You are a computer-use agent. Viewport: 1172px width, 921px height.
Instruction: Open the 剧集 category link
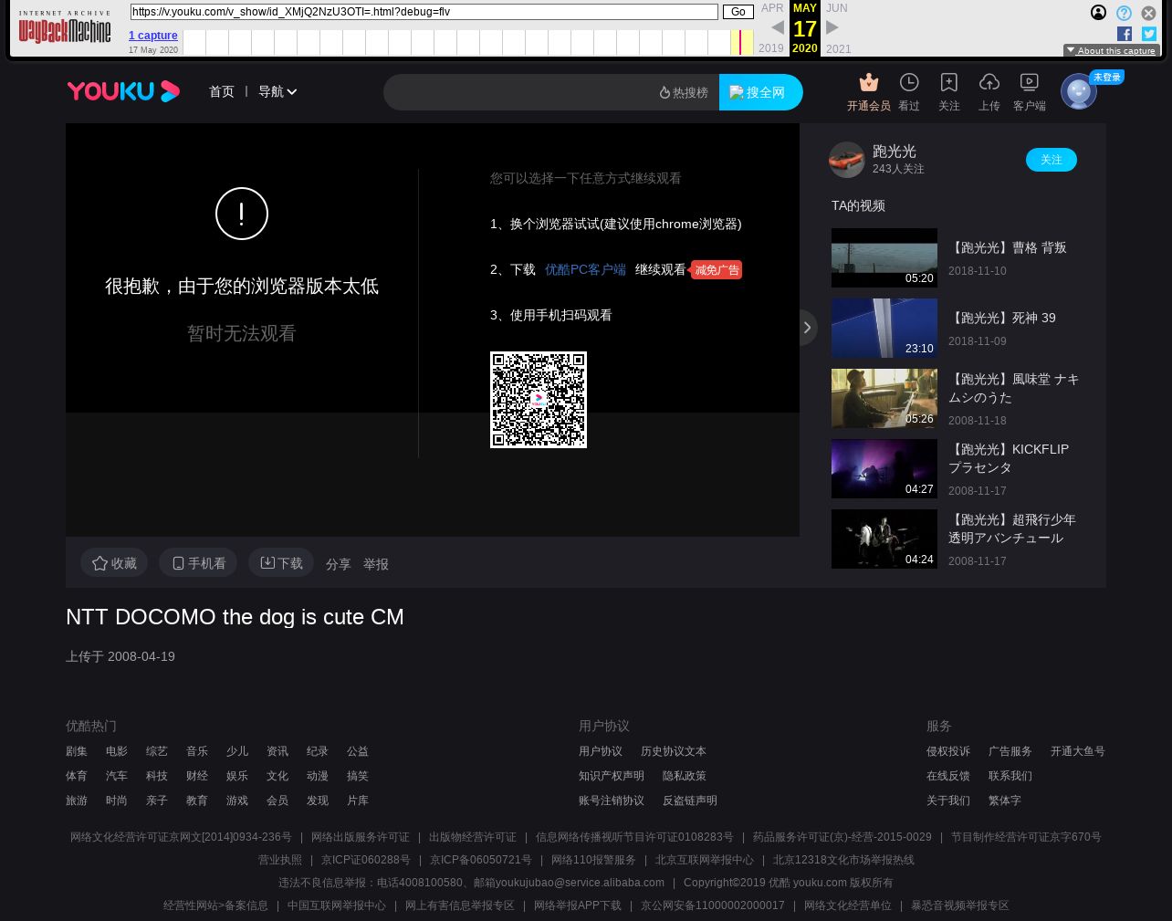click(77, 751)
